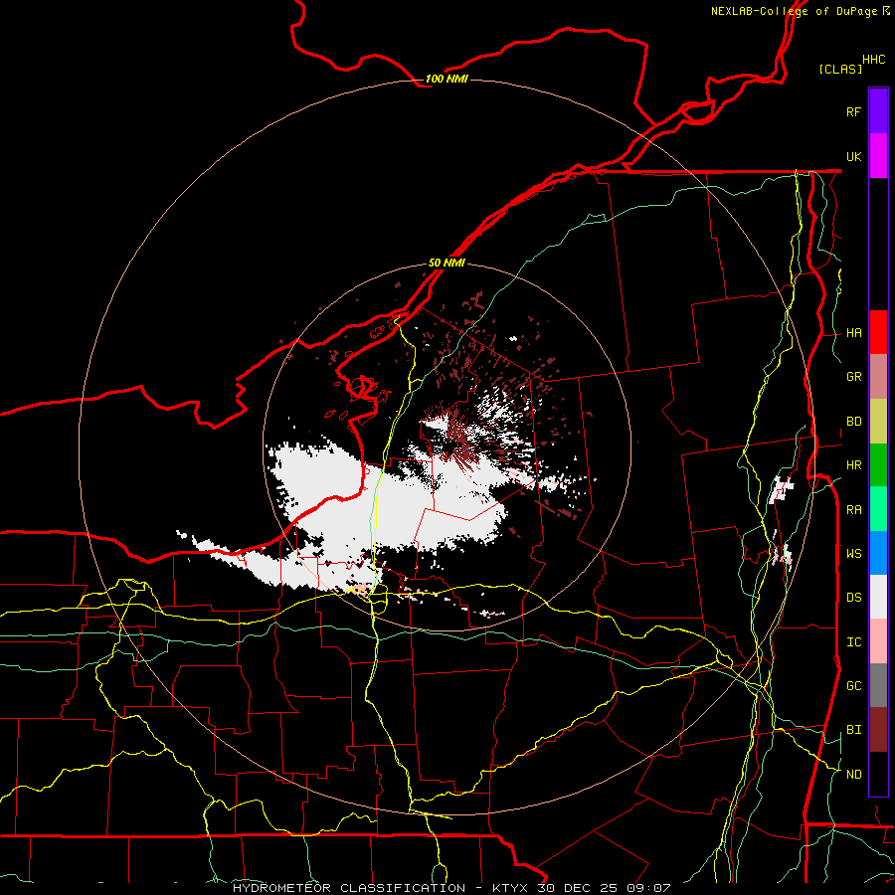Click the BI brown legend swatch
Viewport: 895px width, 895px height.
[x=878, y=730]
